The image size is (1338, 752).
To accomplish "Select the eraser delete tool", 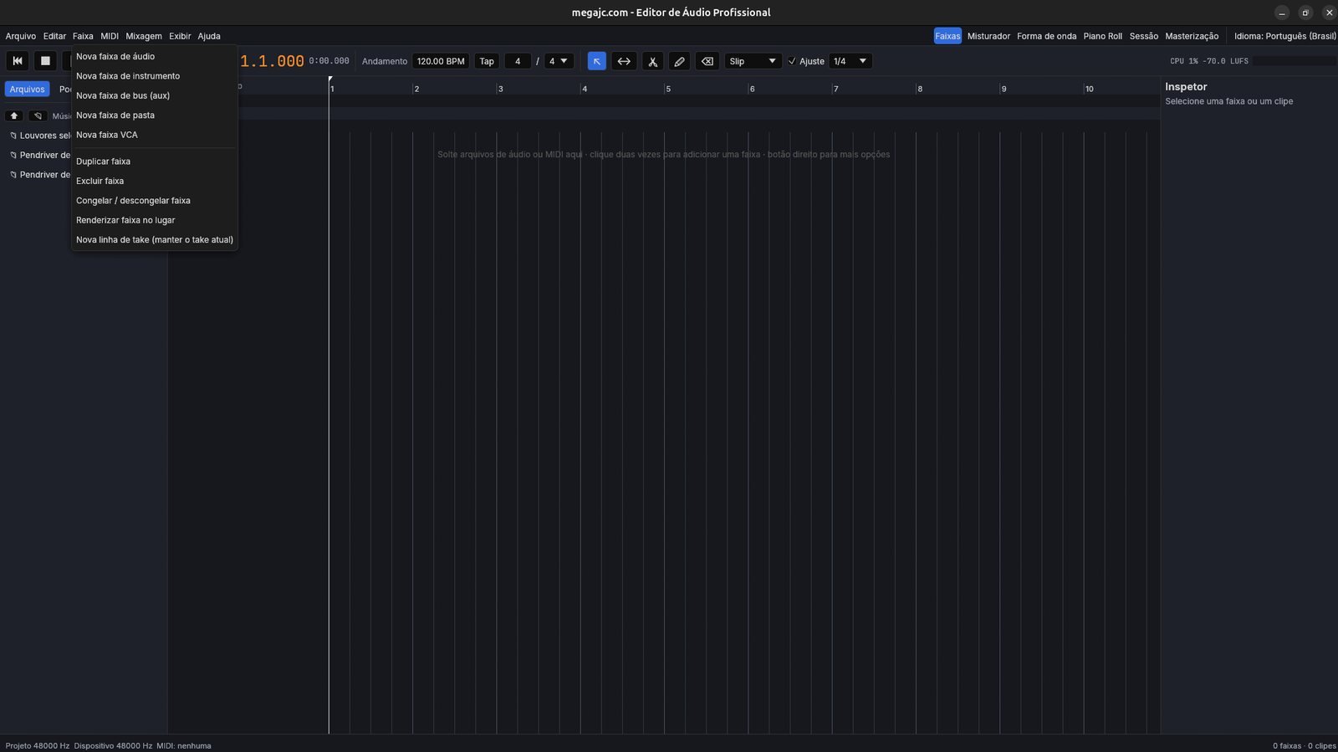I will pyautogui.click(x=707, y=61).
